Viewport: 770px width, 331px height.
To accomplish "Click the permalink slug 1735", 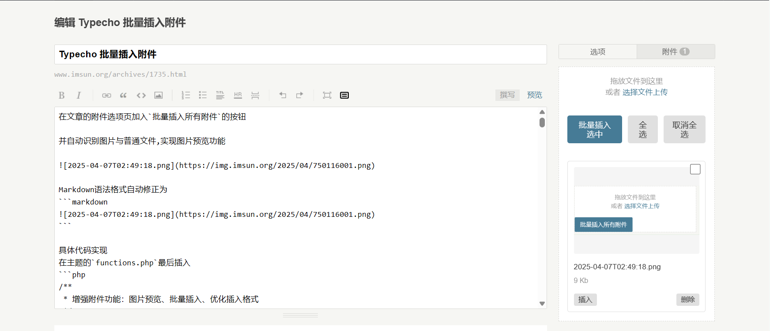I will (x=158, y=74).
